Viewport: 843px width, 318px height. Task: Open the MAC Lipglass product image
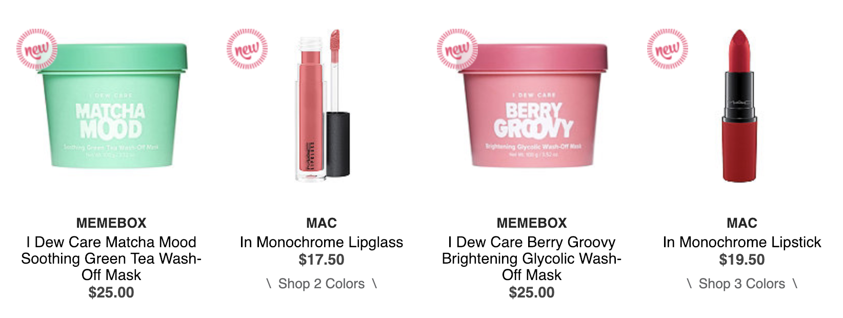(323, 105)
